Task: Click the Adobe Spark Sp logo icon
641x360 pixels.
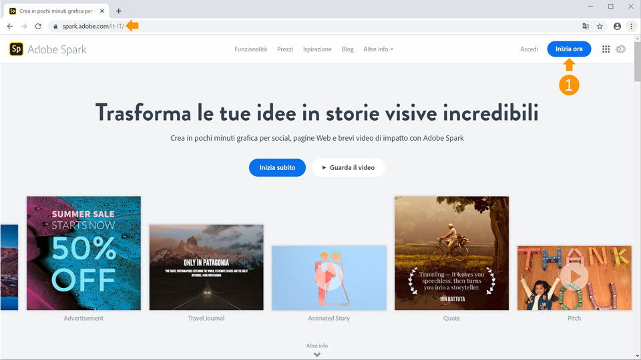Action: click(x=16, y=49)
